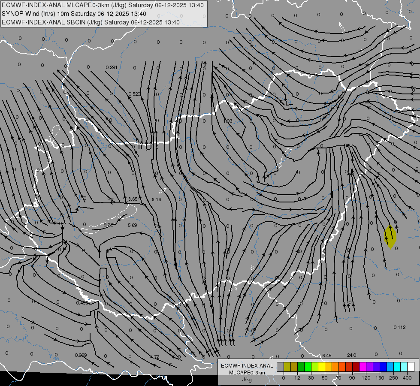Screen dimensions: 420x386
Task: Select the cyan legend color swatch
Action: click(397, 367)
